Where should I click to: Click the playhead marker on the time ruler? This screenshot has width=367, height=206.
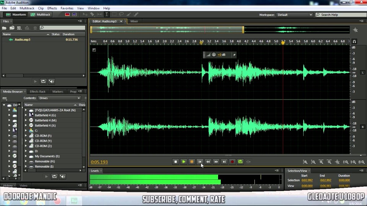[283, 43]
